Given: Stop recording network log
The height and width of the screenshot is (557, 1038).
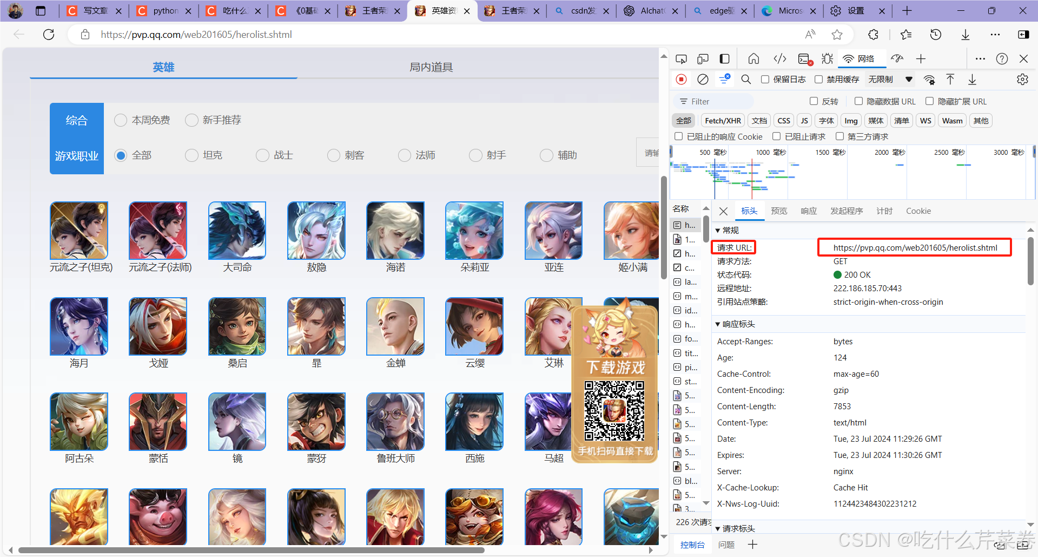Looking at the screenshot, I should point(682,80).
